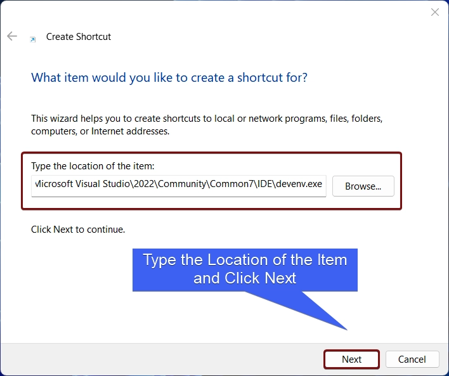This screenshot has width=449, height=376.
Task: Open the Browse... file picker
Action: point(363,186)
